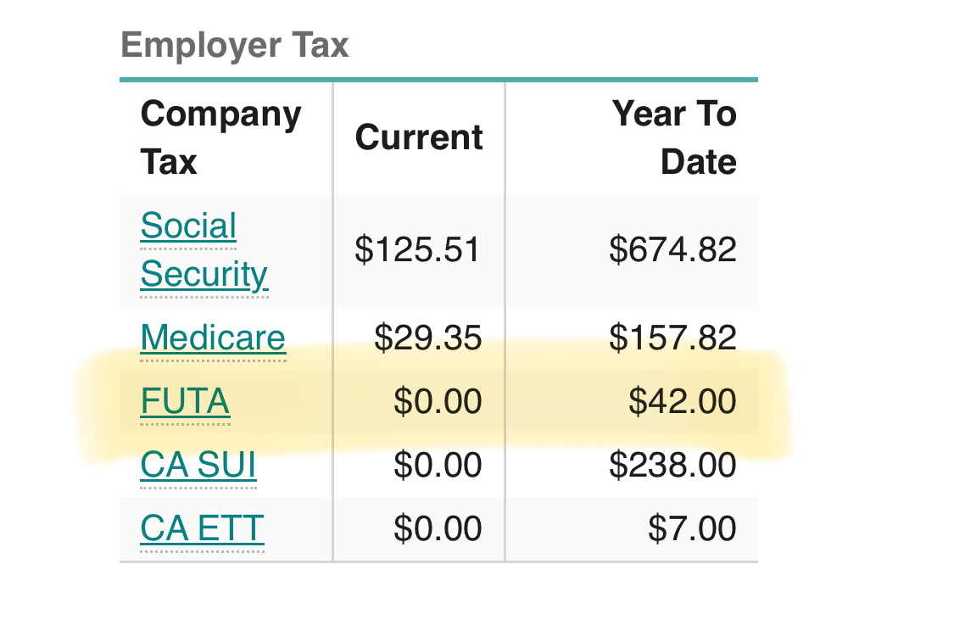Select Medicare year-to-date value $157.82
Screen dimensions: 954x631
(672, 338)
